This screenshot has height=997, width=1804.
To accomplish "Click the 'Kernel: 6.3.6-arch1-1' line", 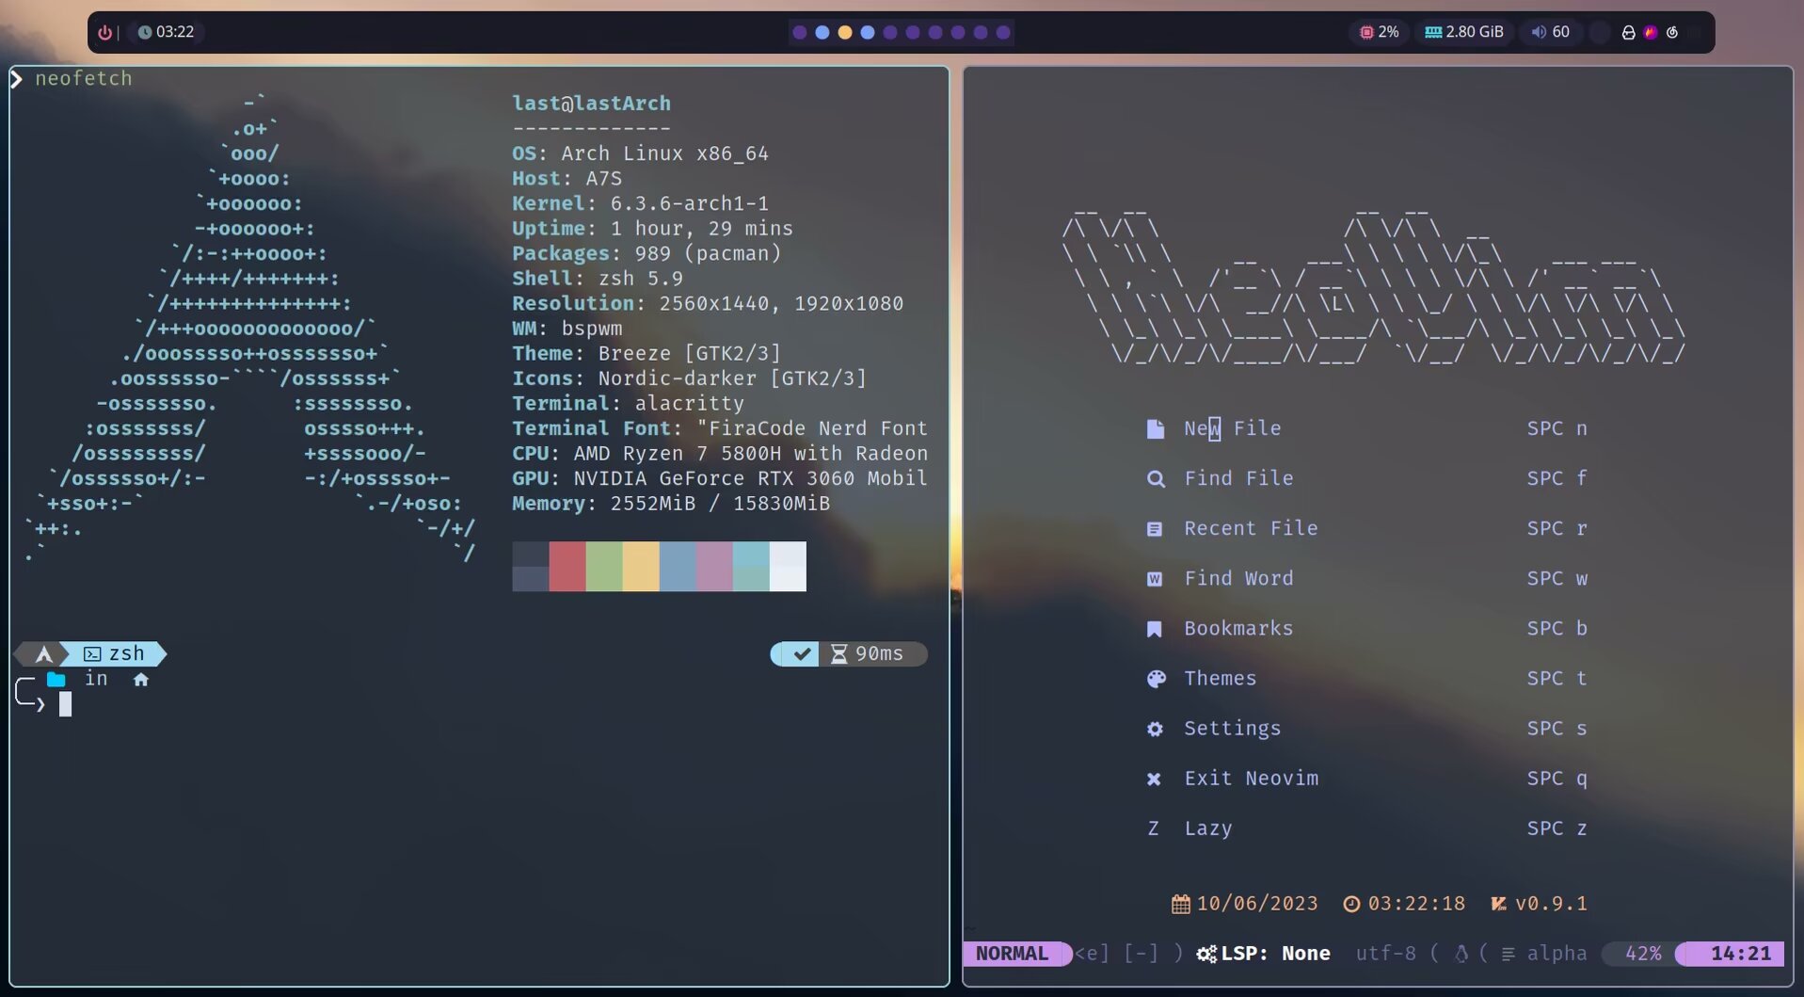I will tap(640, 203).
